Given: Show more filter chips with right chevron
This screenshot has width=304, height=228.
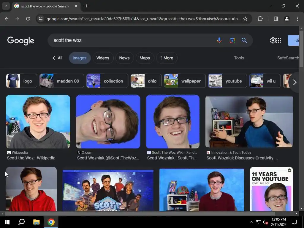Looking at the screenshot, I should coord(295,82).
